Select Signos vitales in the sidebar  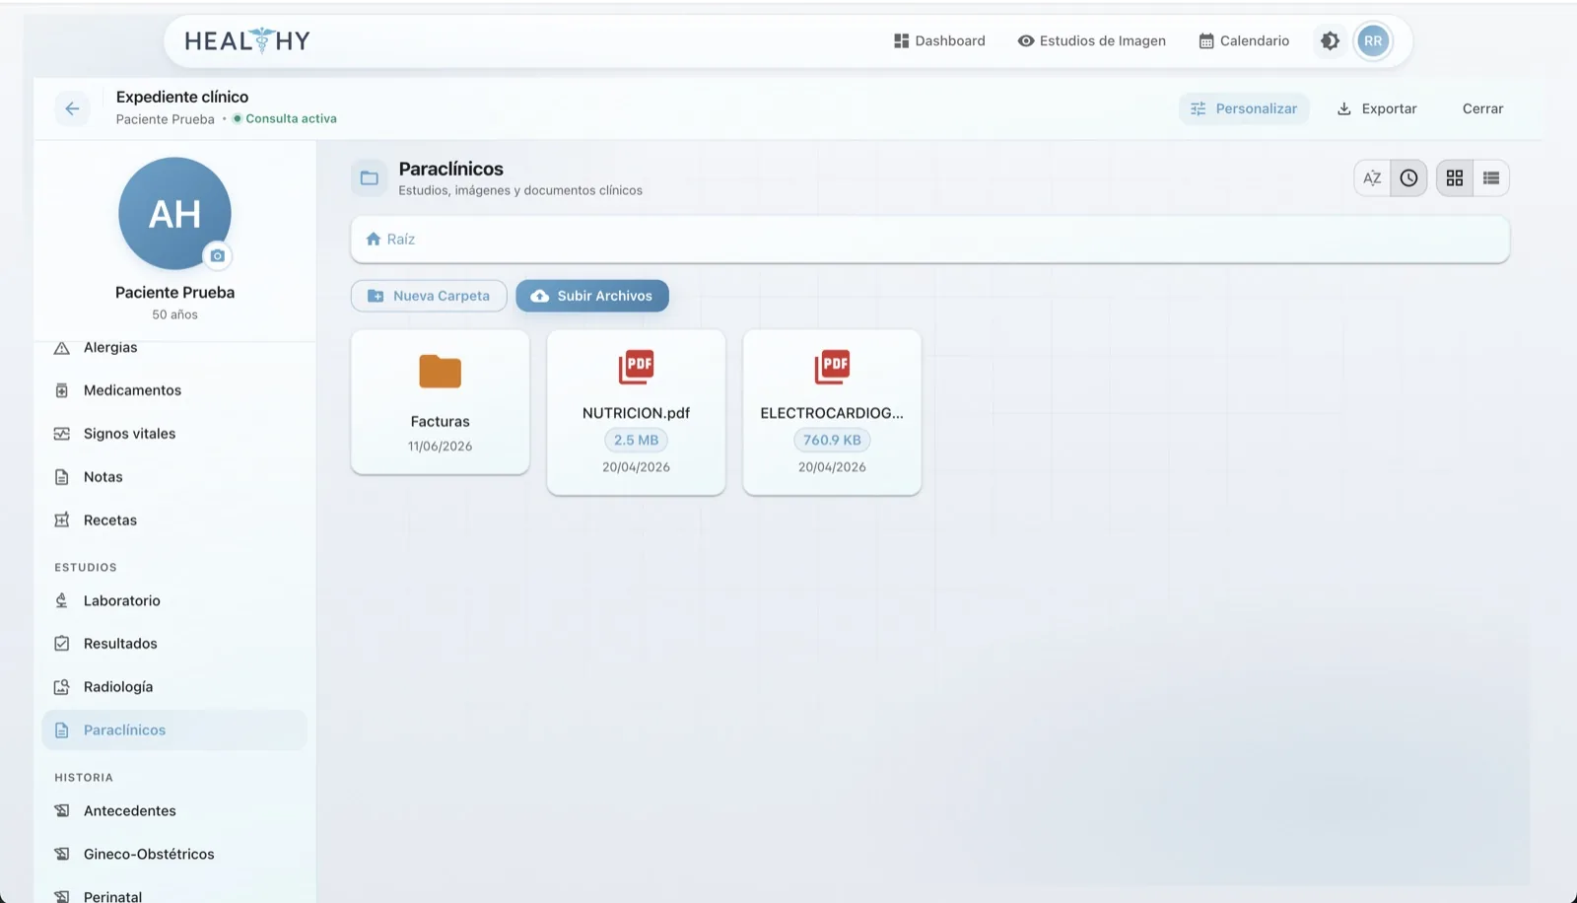[x=174, y=434]
